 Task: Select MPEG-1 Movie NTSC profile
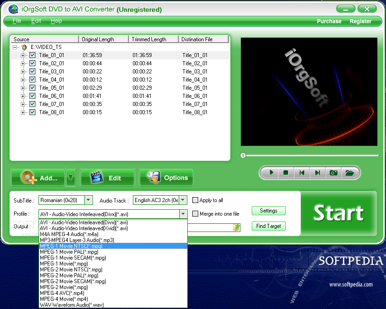pos(113,246)
